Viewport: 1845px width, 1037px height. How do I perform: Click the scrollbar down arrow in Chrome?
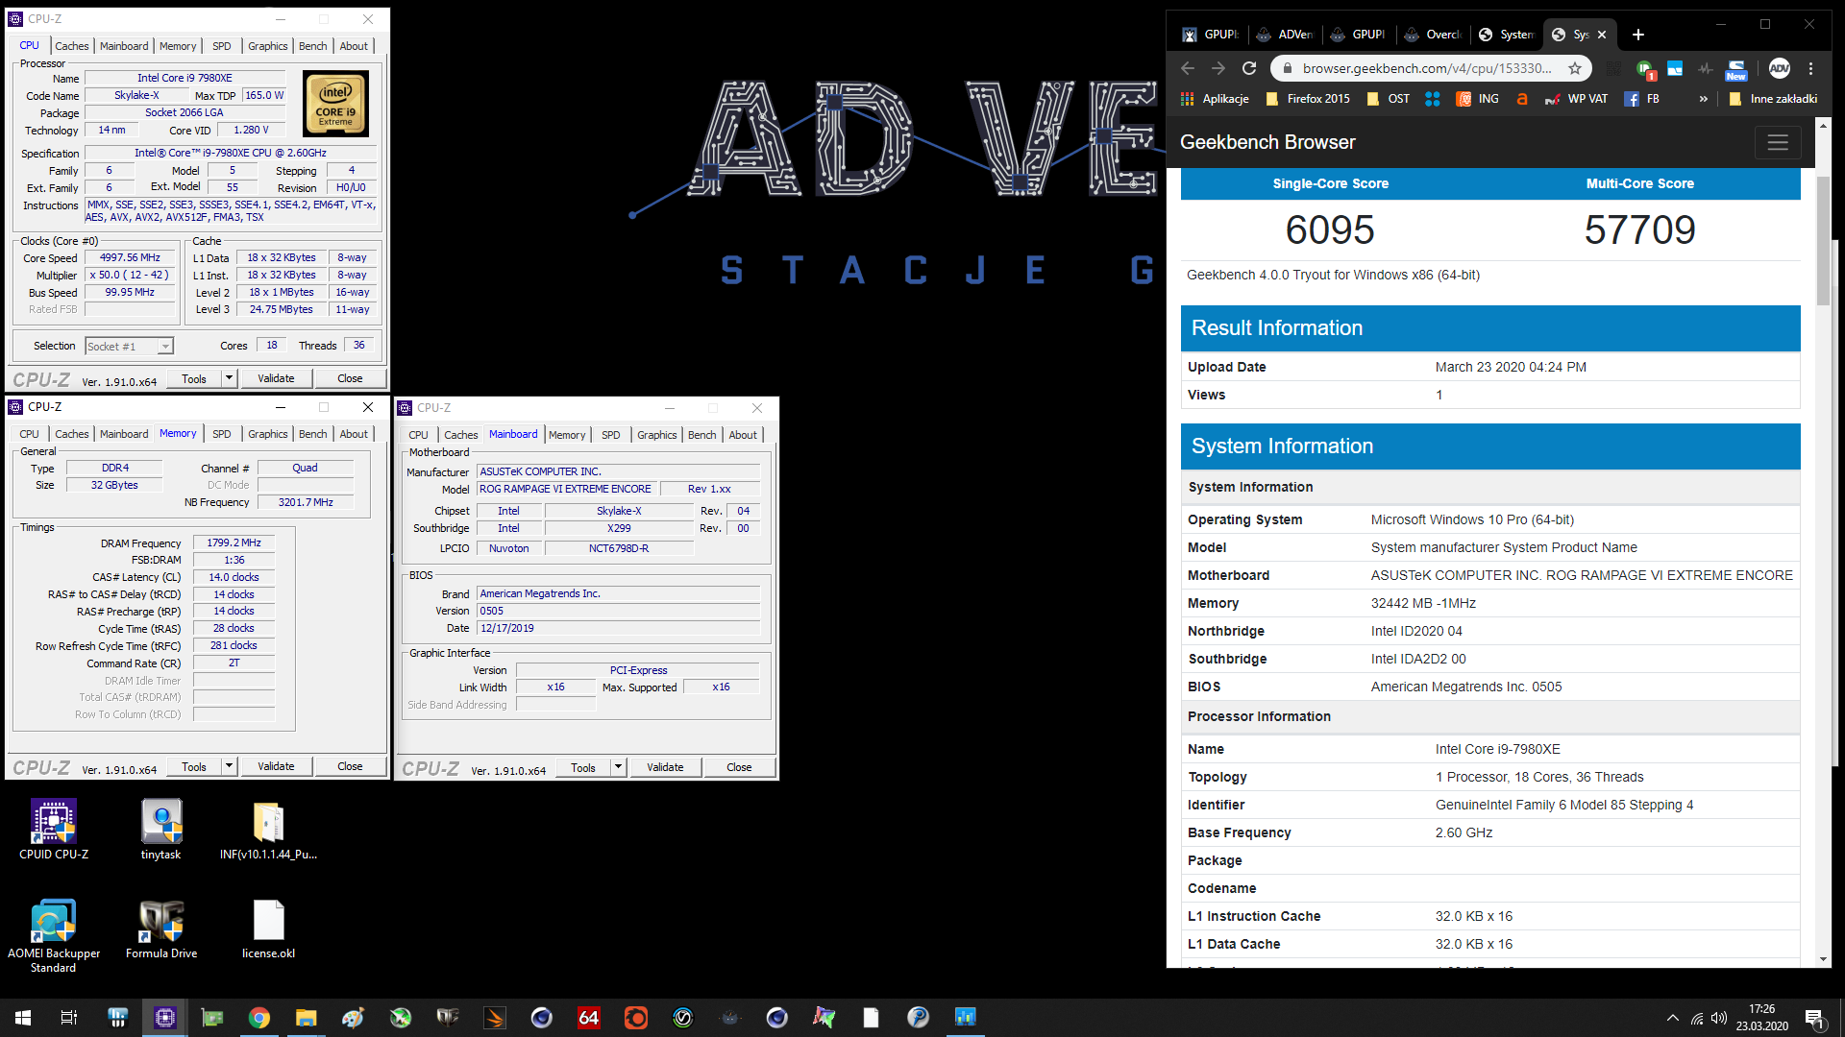point(1823,958)
